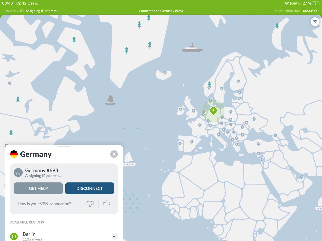The image size is (322, 241).
Task: Tap the status bar clock 00:46
Action: click(x=8, y=3)
